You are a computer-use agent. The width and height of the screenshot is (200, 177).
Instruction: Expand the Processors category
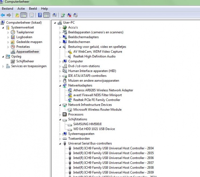coord(60,114)
